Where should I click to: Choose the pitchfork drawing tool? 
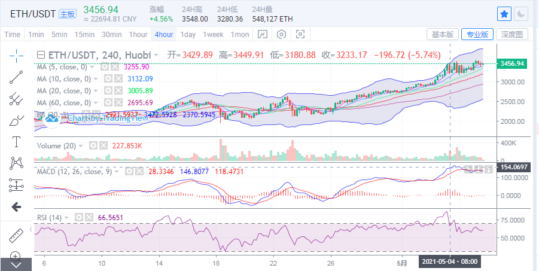tap(16, 99)
